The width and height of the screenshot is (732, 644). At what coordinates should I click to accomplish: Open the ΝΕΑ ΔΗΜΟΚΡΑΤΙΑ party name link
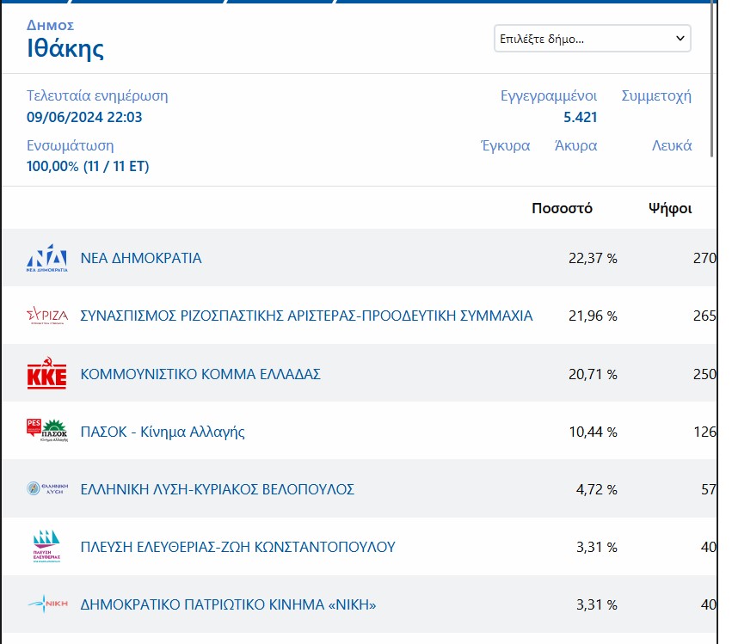click(x=141, y=258)
